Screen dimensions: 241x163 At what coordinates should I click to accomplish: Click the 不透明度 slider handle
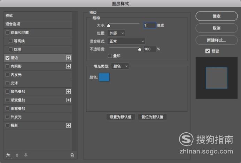[140, 49]
